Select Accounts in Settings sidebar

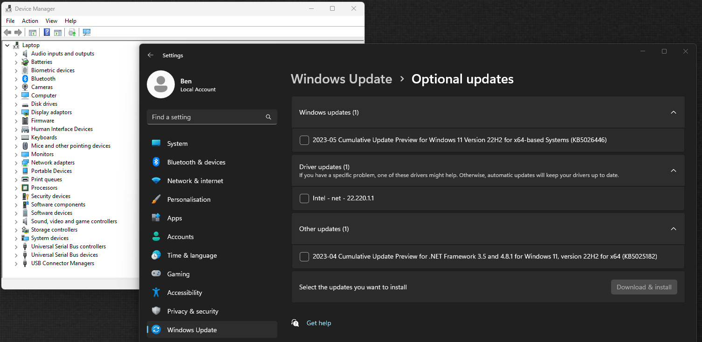(212, 237)
